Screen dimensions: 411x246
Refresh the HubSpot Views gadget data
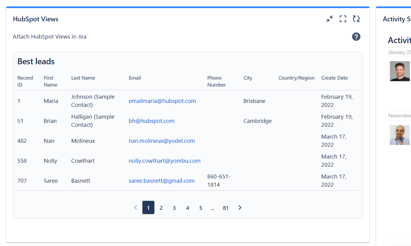(x=356, y=19)
